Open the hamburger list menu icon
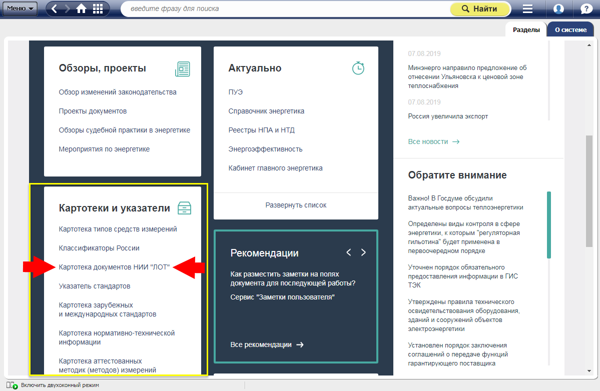 527,9
